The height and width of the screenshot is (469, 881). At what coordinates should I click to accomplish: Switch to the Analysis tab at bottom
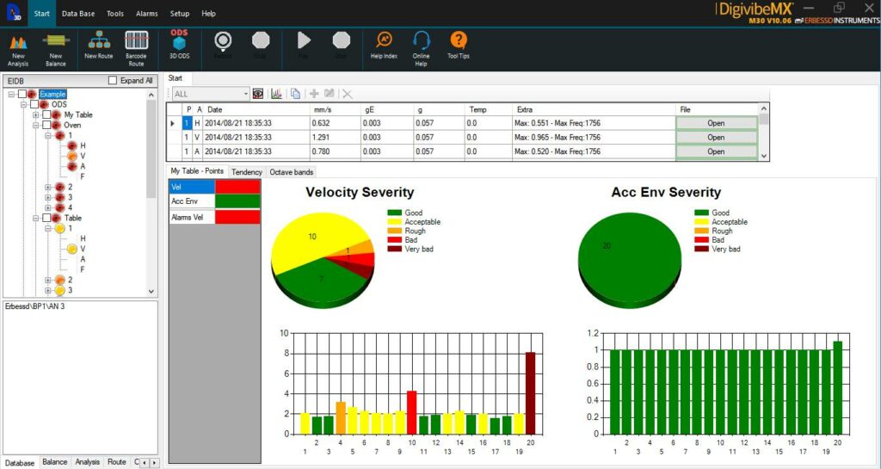click(x=88, y=462)
